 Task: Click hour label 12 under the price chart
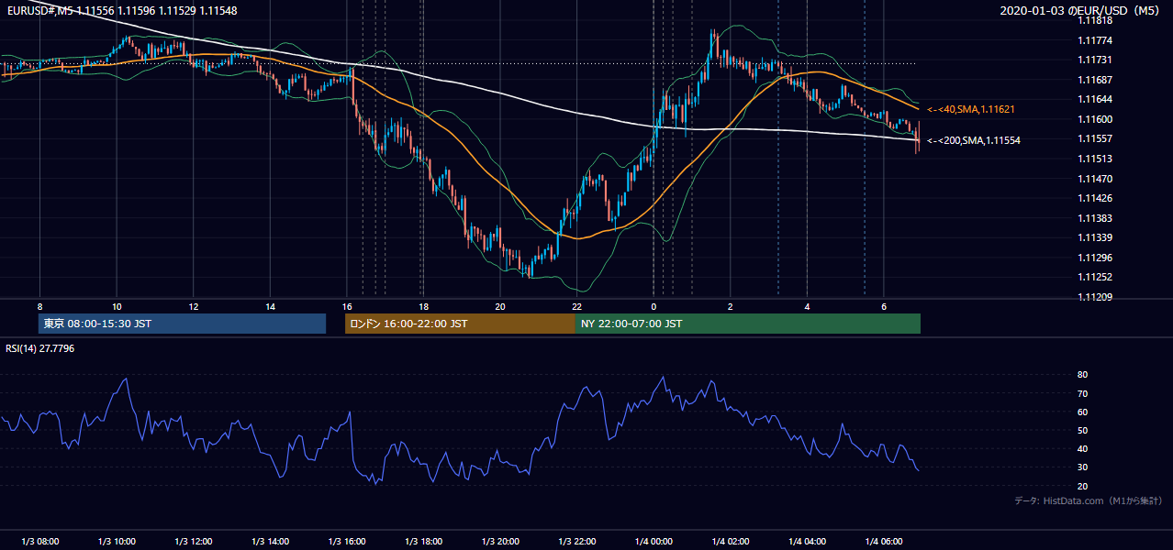(x=193, y=306)
